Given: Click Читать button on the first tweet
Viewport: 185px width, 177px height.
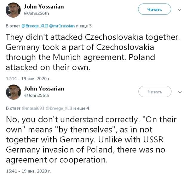Looking at the screenshot, I should point(155,9).
